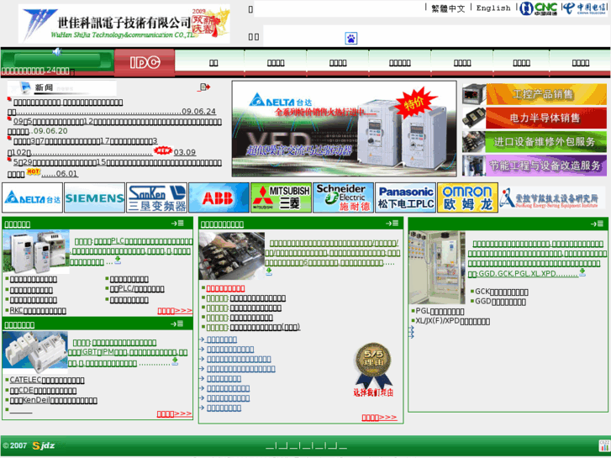Image resolution: width=611 pixels, height=458 pixels.
Task: Open the GGD cabinet link
Action: coord(500,302)
